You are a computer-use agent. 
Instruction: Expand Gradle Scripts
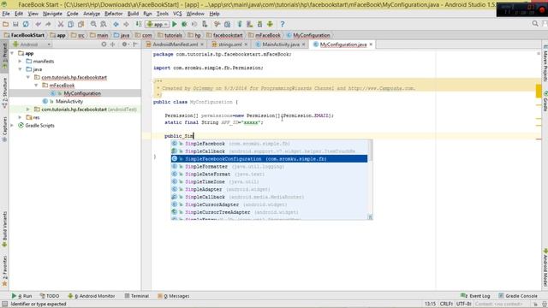point(13,126)
